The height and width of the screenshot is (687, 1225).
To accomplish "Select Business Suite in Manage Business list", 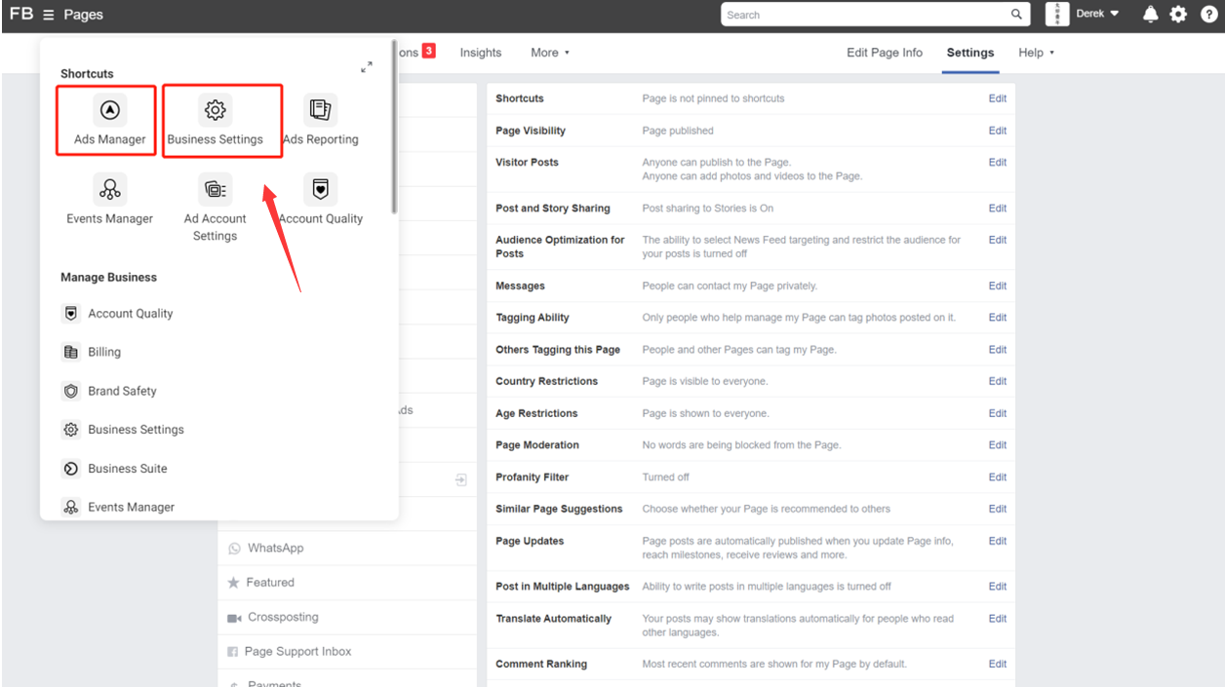I will 128,469.
